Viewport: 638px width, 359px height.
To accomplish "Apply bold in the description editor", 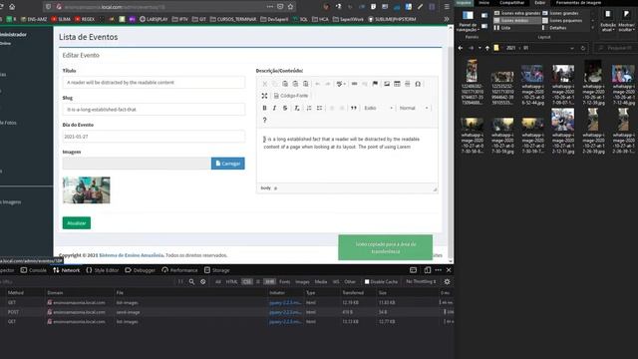I will tap(264, 108).
